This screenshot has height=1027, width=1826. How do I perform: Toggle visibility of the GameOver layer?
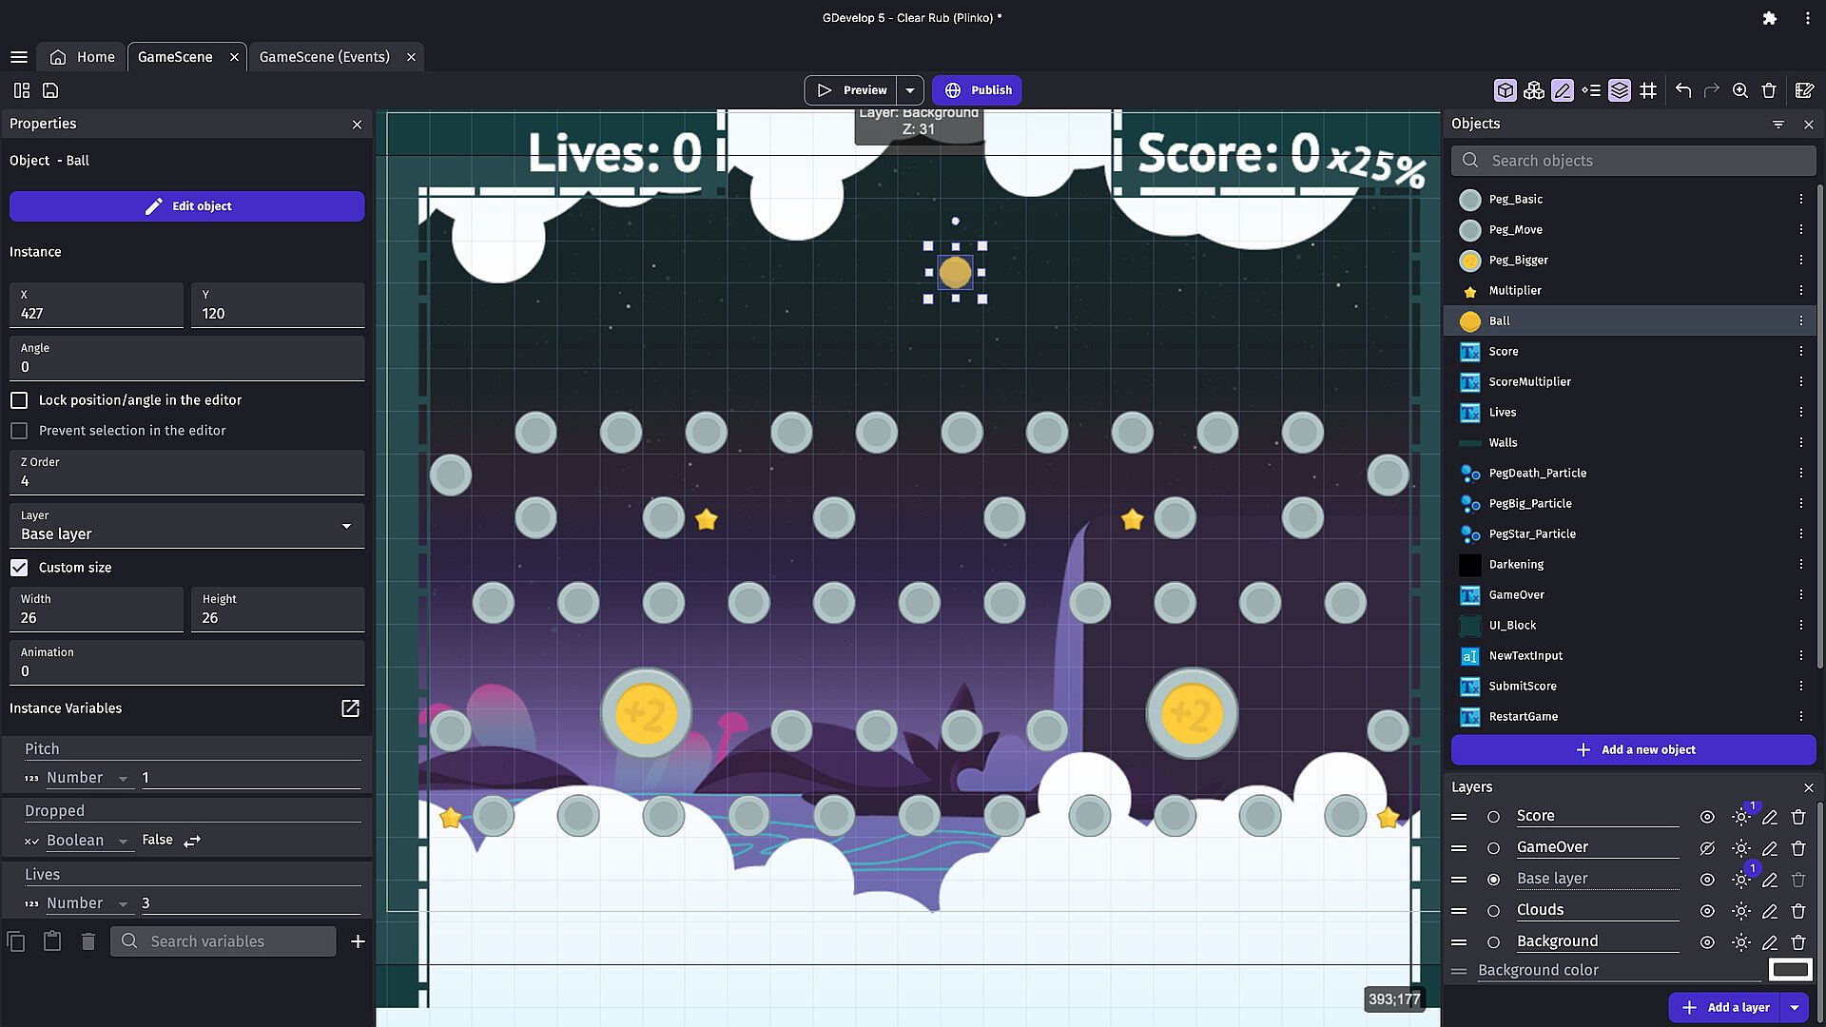click(x=1707, y=847)
